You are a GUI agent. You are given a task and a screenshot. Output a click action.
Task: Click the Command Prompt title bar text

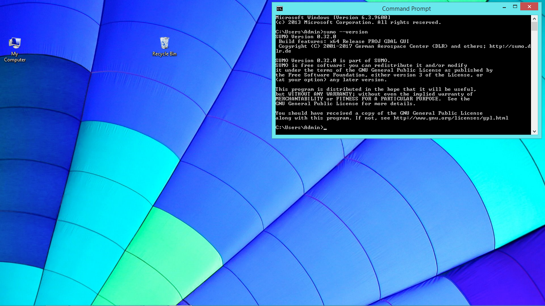click(x=407, y=9)
